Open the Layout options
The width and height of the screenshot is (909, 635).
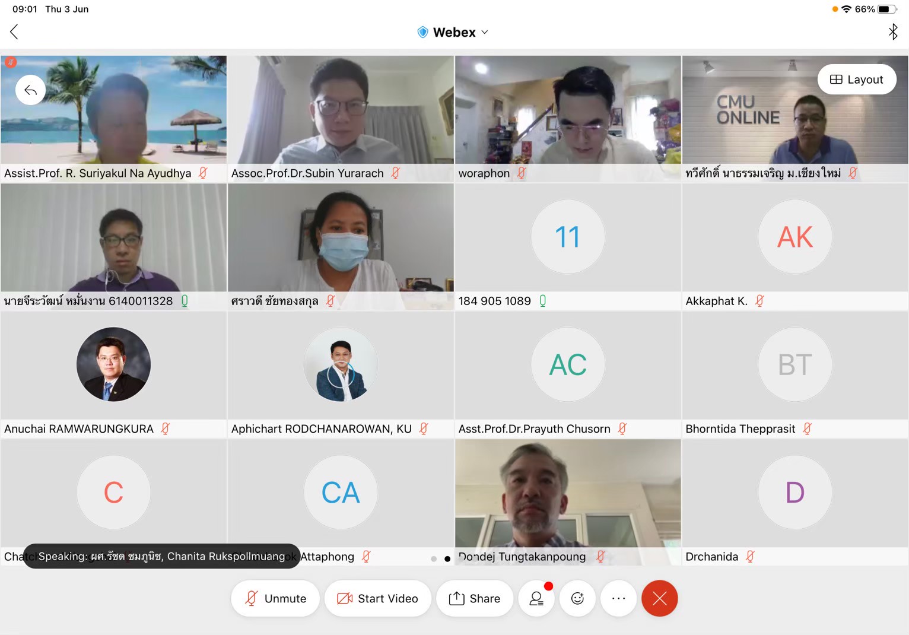[856, 80]
